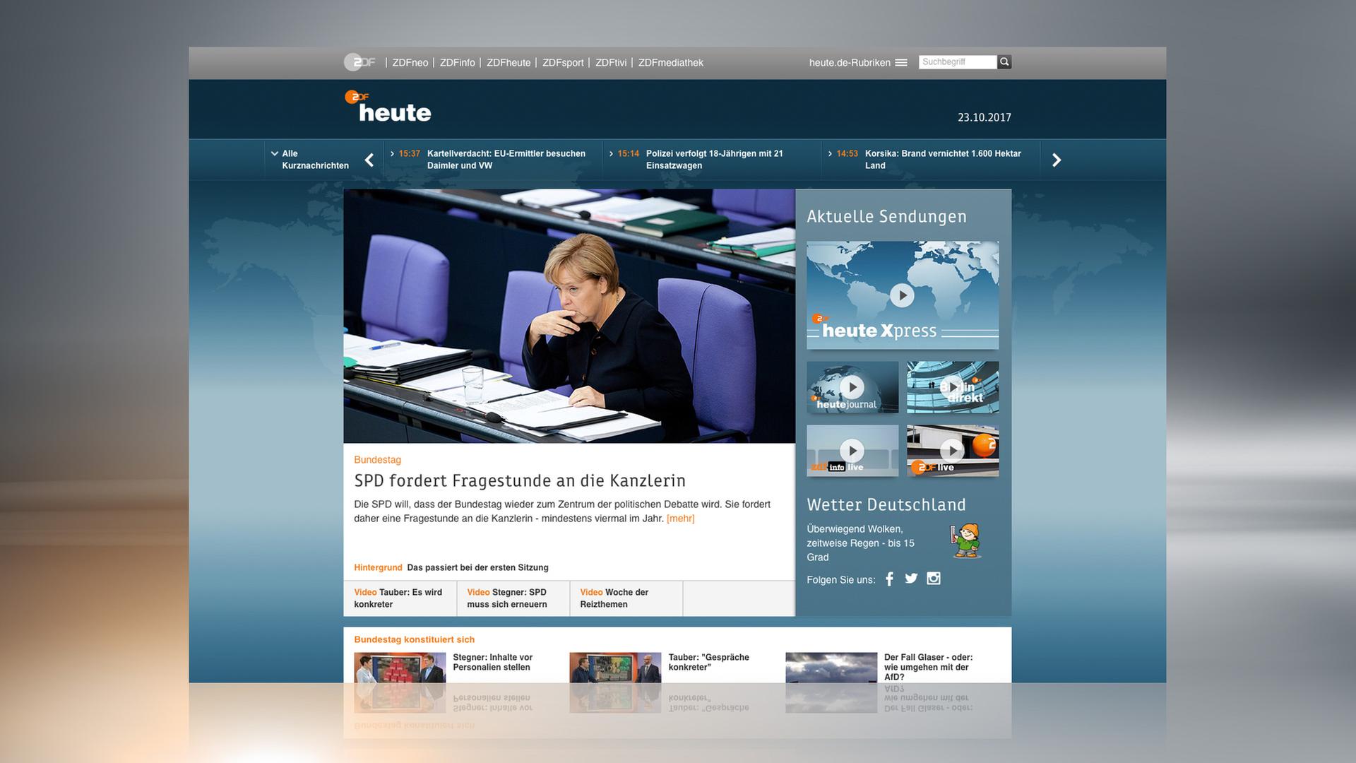Screen dimensions: 1356x763
Task: Open the ZDF Facebook page
Action: 890,579
